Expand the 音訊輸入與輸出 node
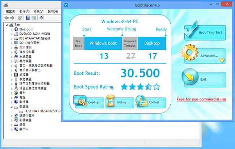This screenshot has height=149, width=235. click(x=12, y=70)
